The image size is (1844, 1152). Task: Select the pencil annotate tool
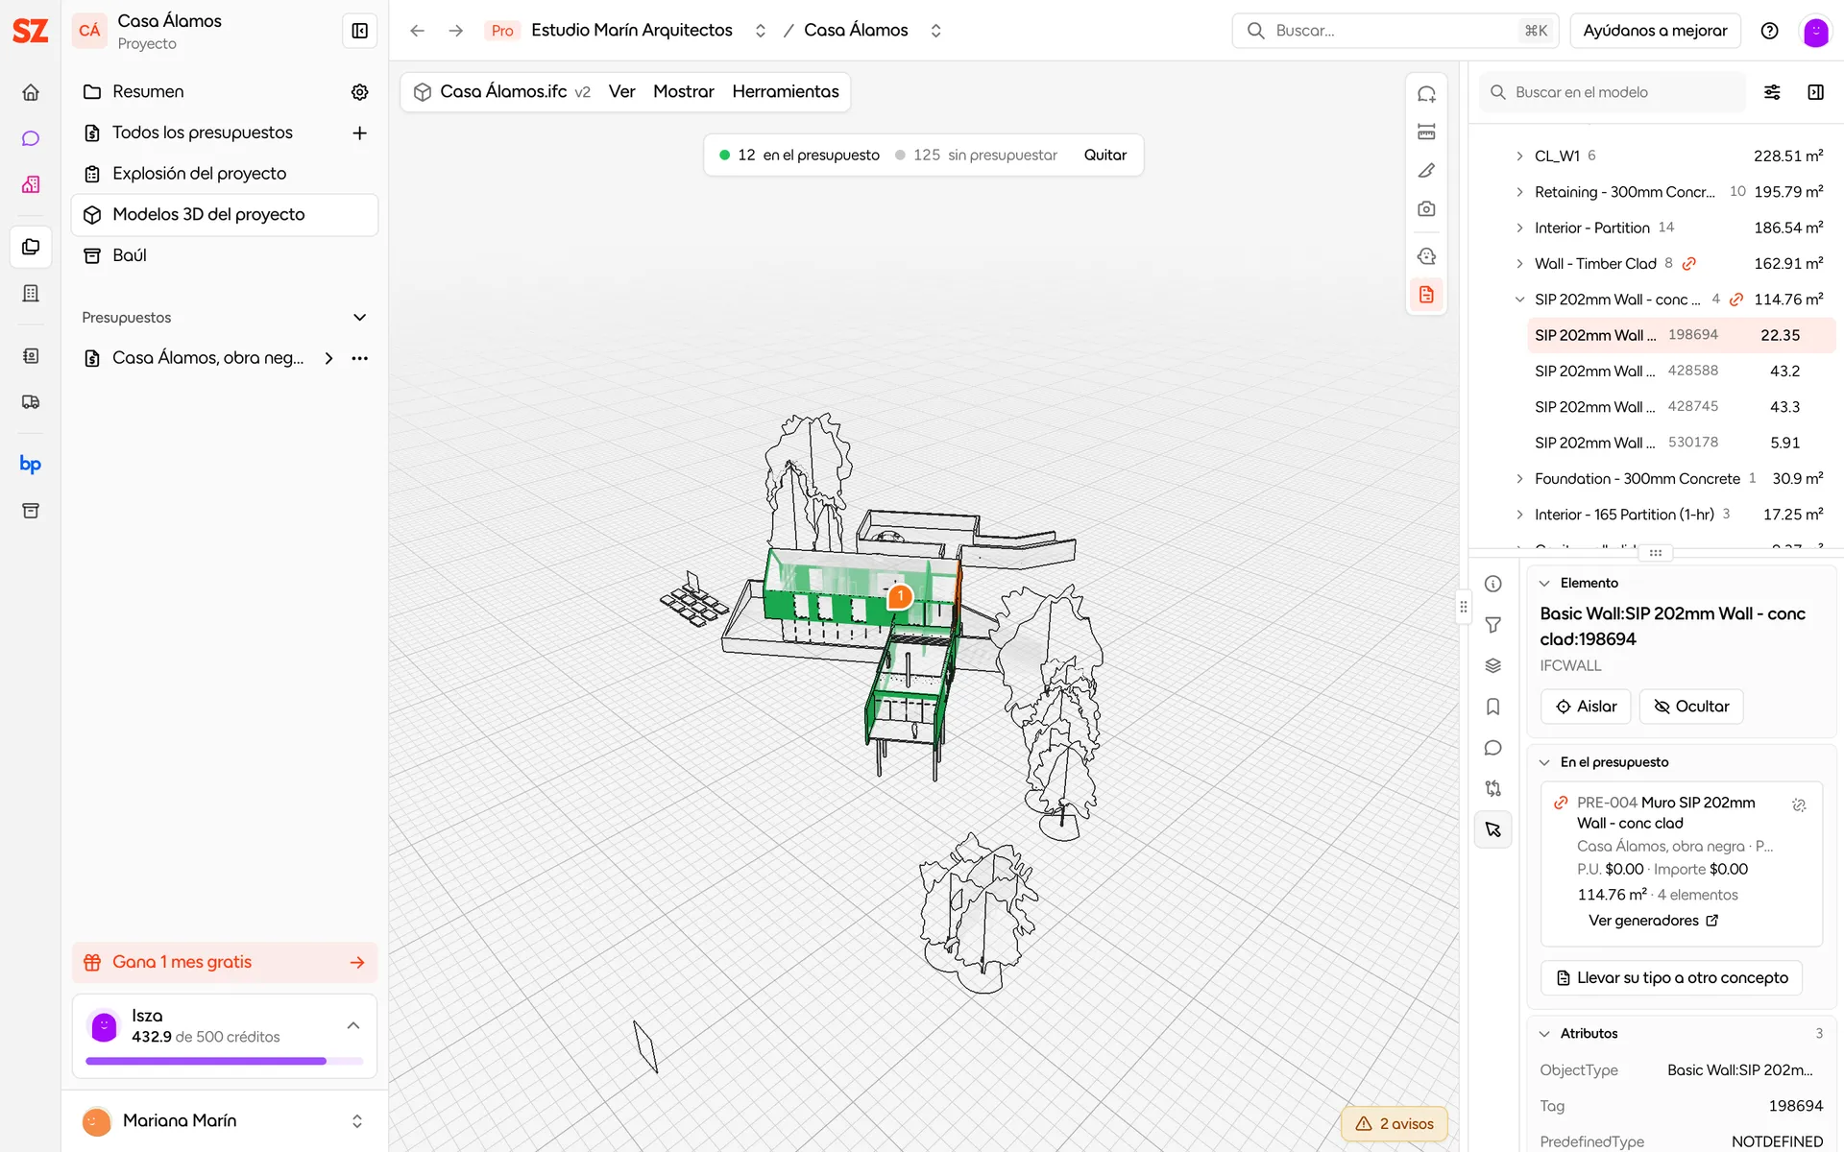[1426, 170]
